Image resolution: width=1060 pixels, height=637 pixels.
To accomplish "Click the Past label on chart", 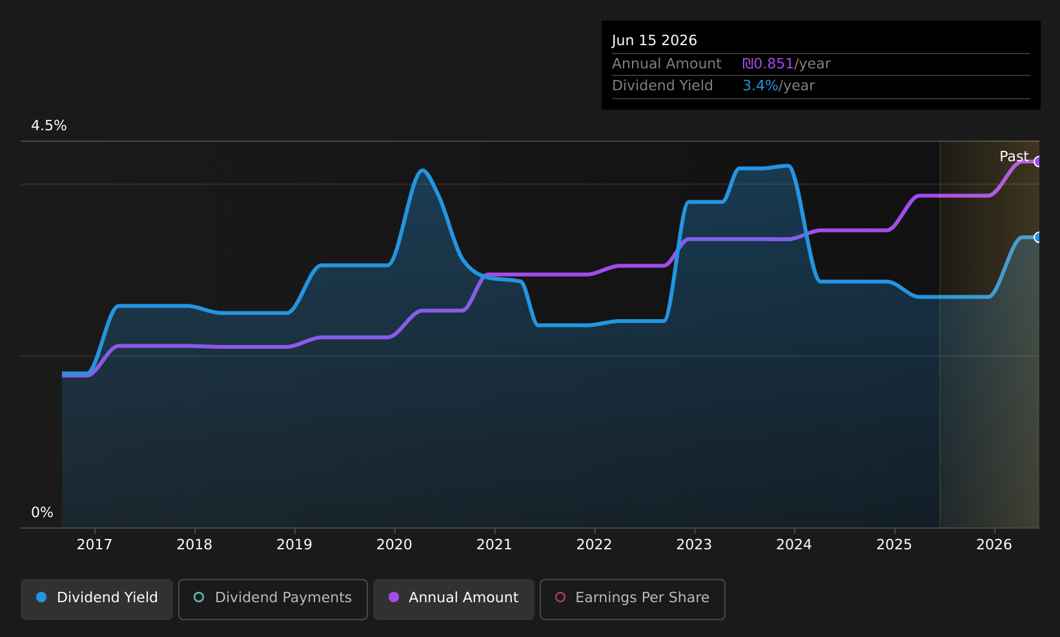I will coord(1014,157).
